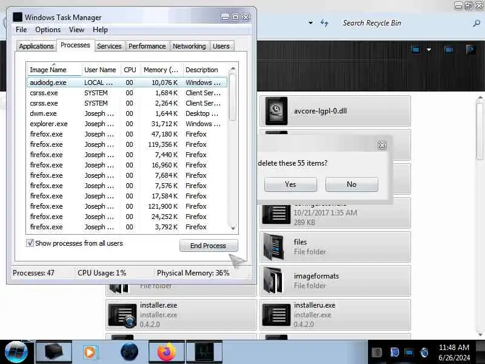Sort processes by CPU column
The width and height of the screenshot is (485, 364).
coord(130,70)
